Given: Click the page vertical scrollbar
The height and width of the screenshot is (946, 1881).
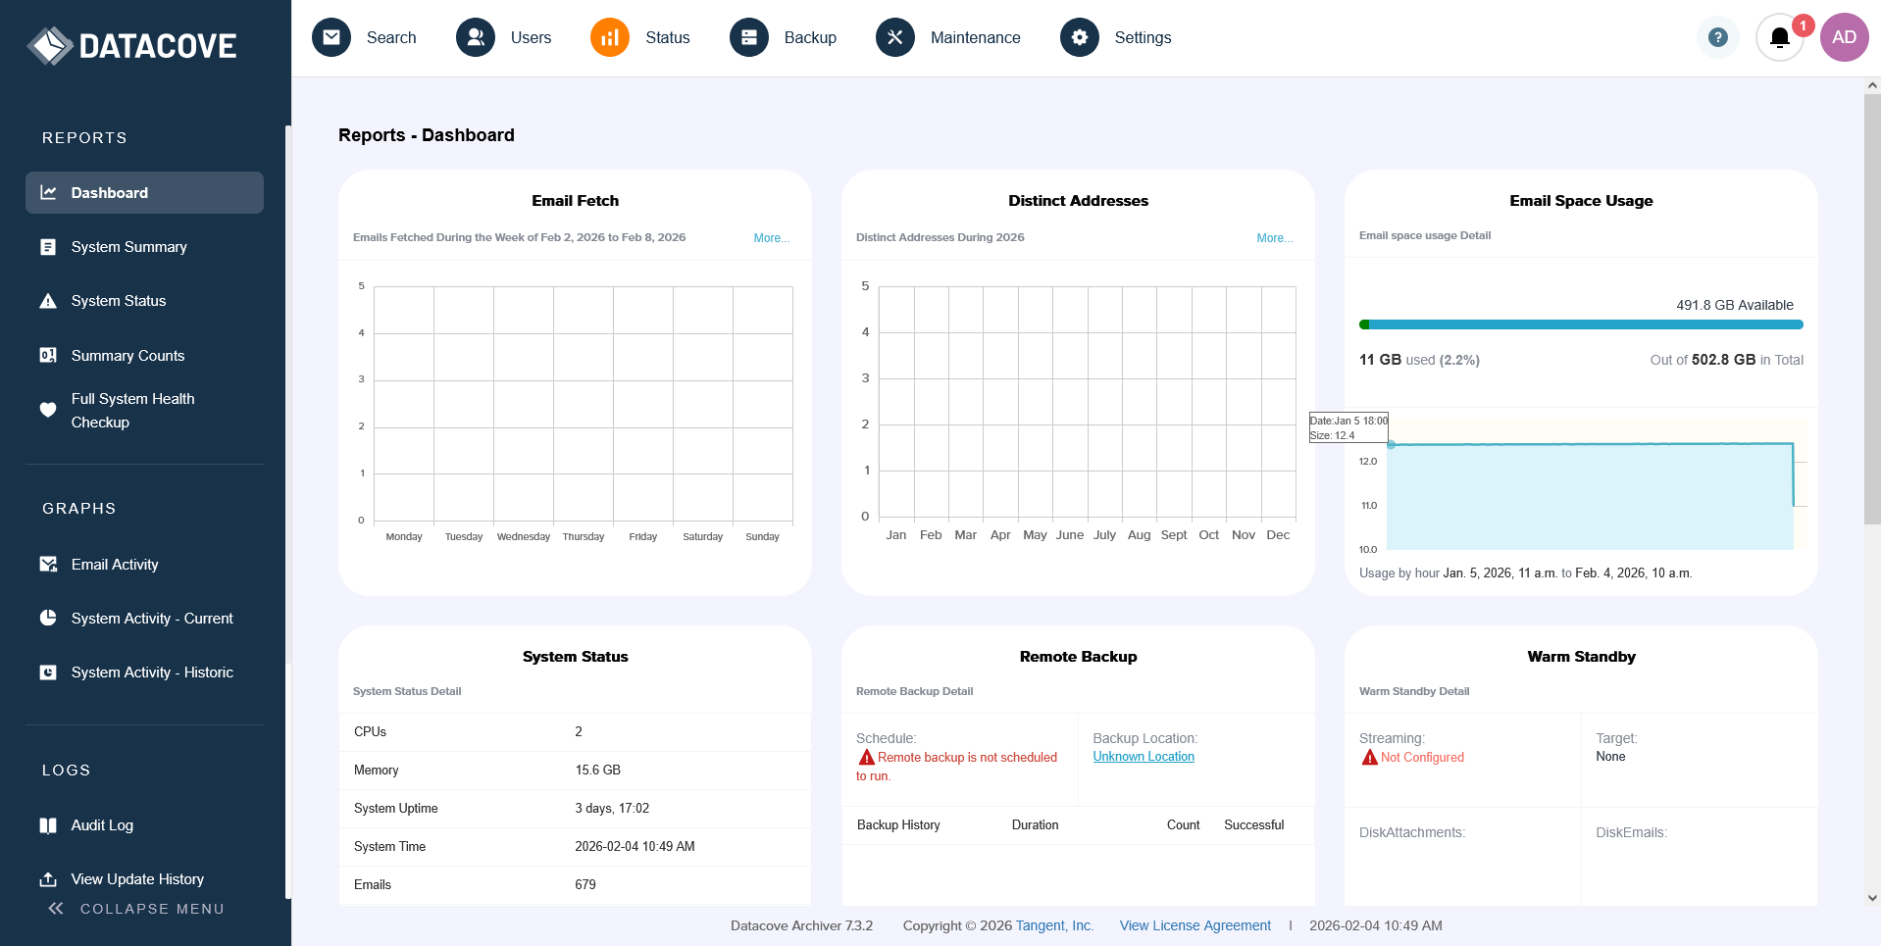Looking at the screenshot, I should click(1872, 310).
